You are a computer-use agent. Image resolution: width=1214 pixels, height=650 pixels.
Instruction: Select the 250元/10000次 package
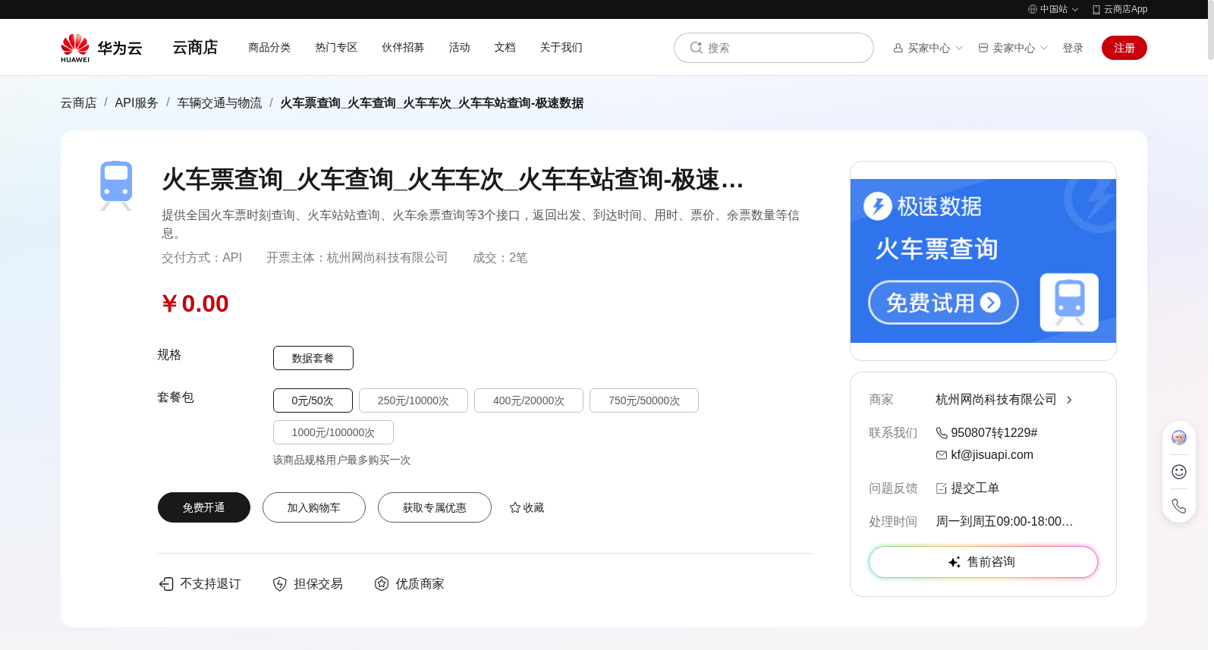click(x=414, y=400)
